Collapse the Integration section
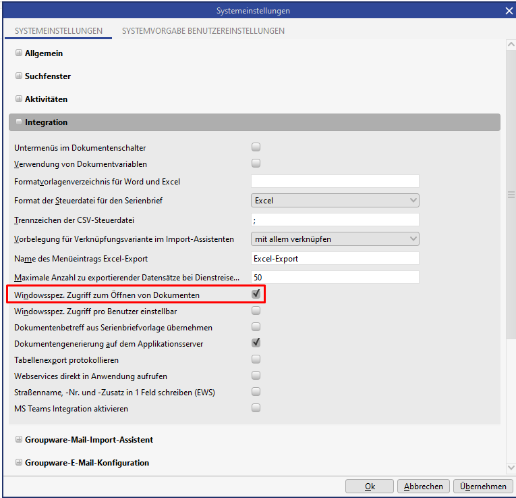This screenshot has height=498, width=516. [19, 122]
